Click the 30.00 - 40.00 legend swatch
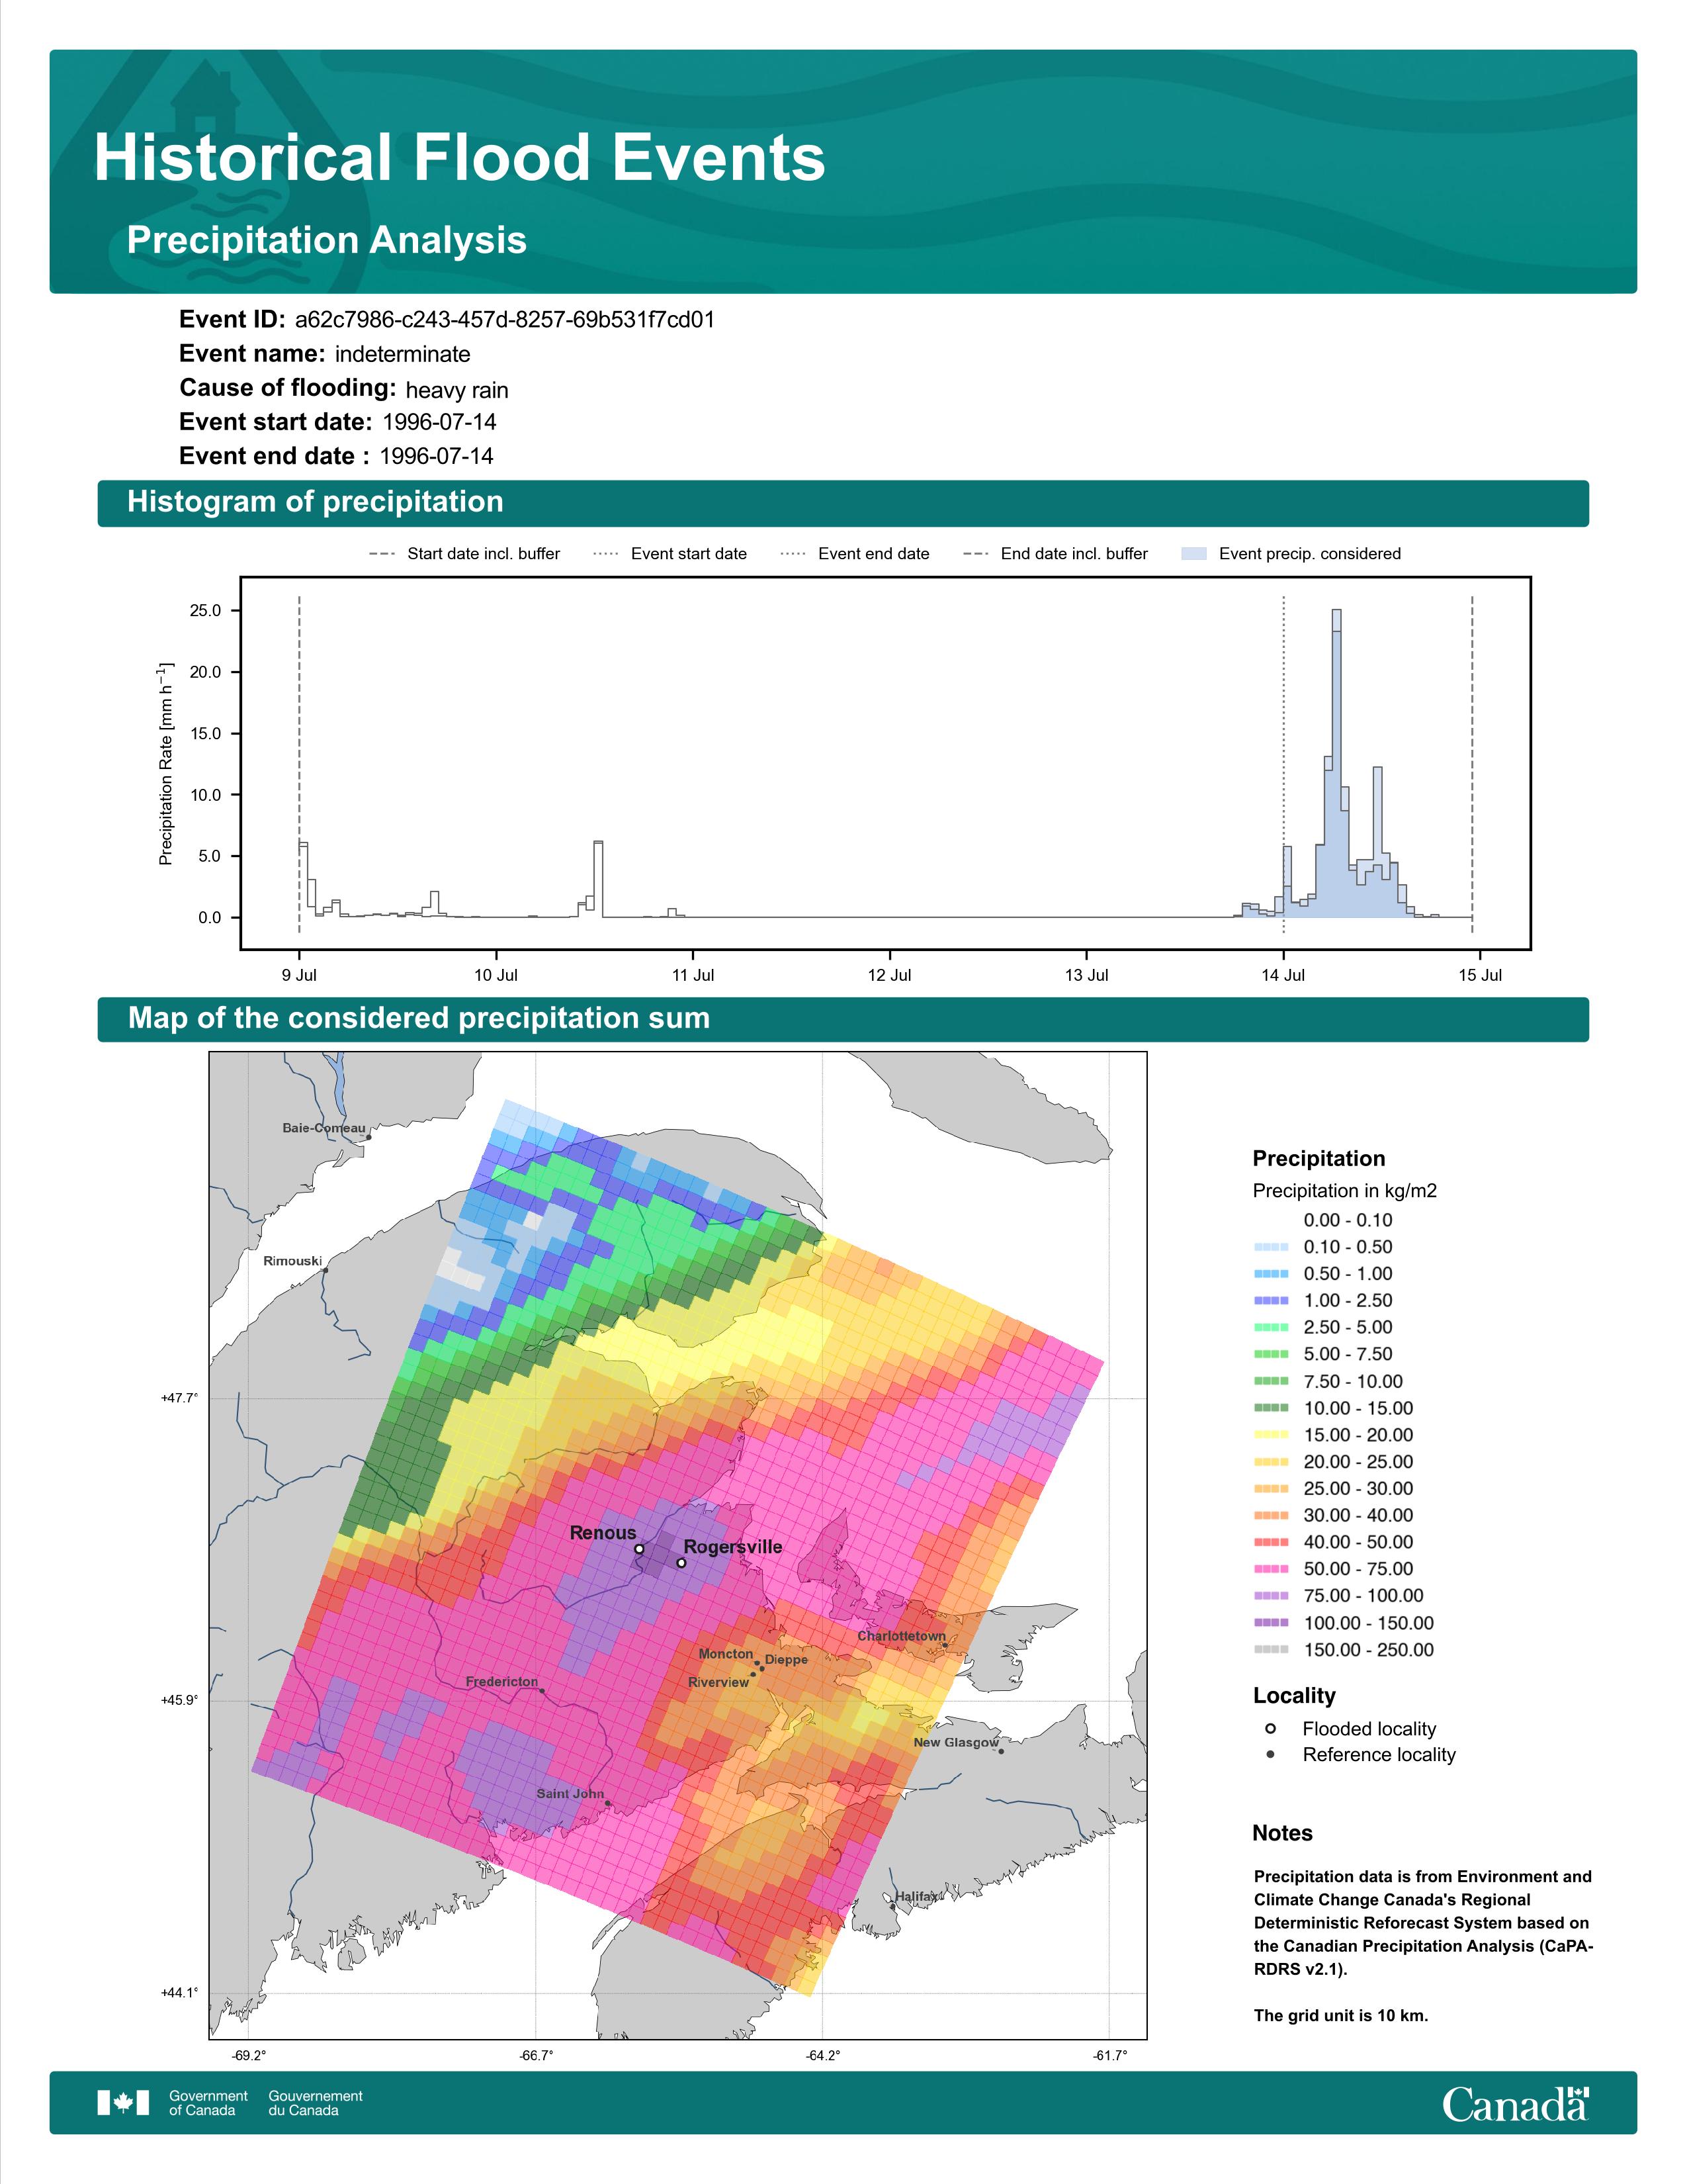This screenshot has height=2184, width=1687. (x=1272, y=1516)
